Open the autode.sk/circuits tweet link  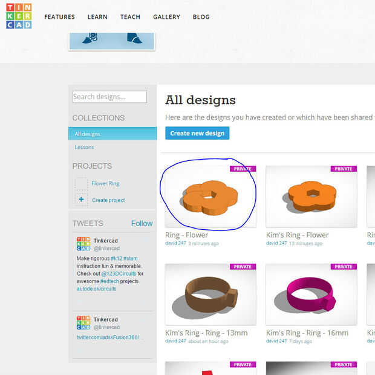tap(96, 289)
